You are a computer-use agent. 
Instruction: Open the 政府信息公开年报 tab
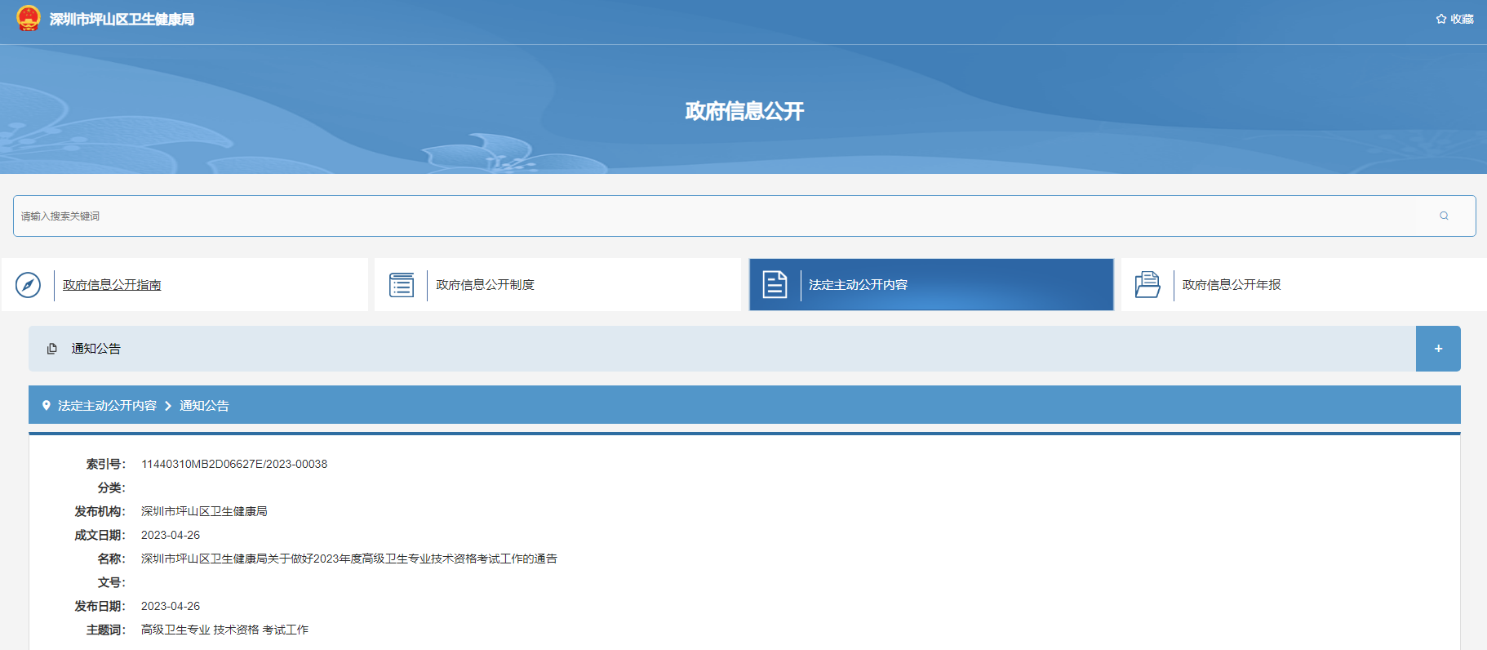point(1304,285)
